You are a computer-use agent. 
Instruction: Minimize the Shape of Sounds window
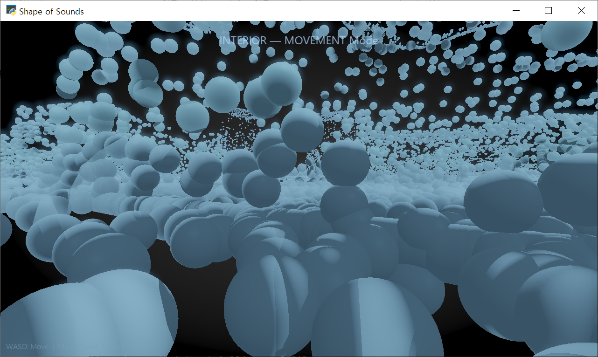pyautogui.click(x=516, y=11)
